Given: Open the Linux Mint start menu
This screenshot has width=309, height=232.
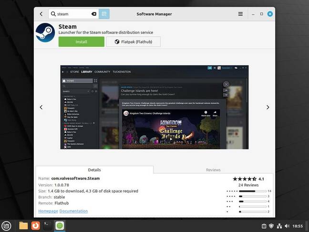Looking at the screenshot, I should tap(7, 226).
